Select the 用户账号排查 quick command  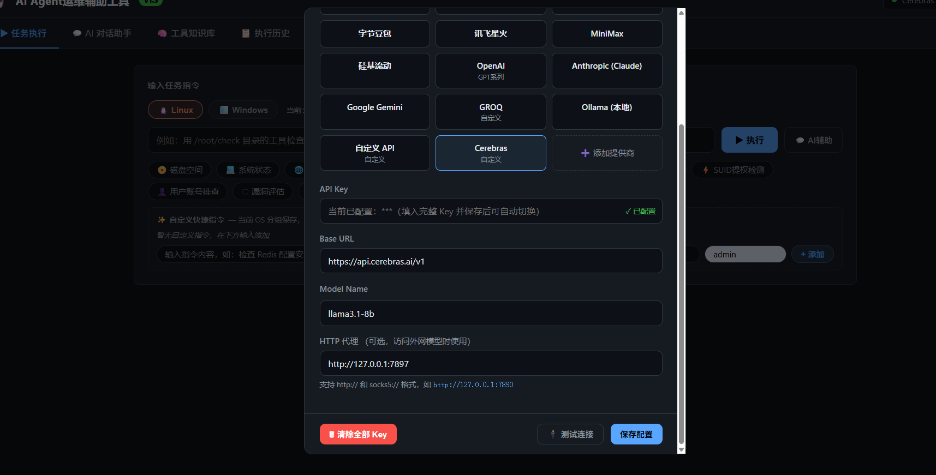pos(188,191)
